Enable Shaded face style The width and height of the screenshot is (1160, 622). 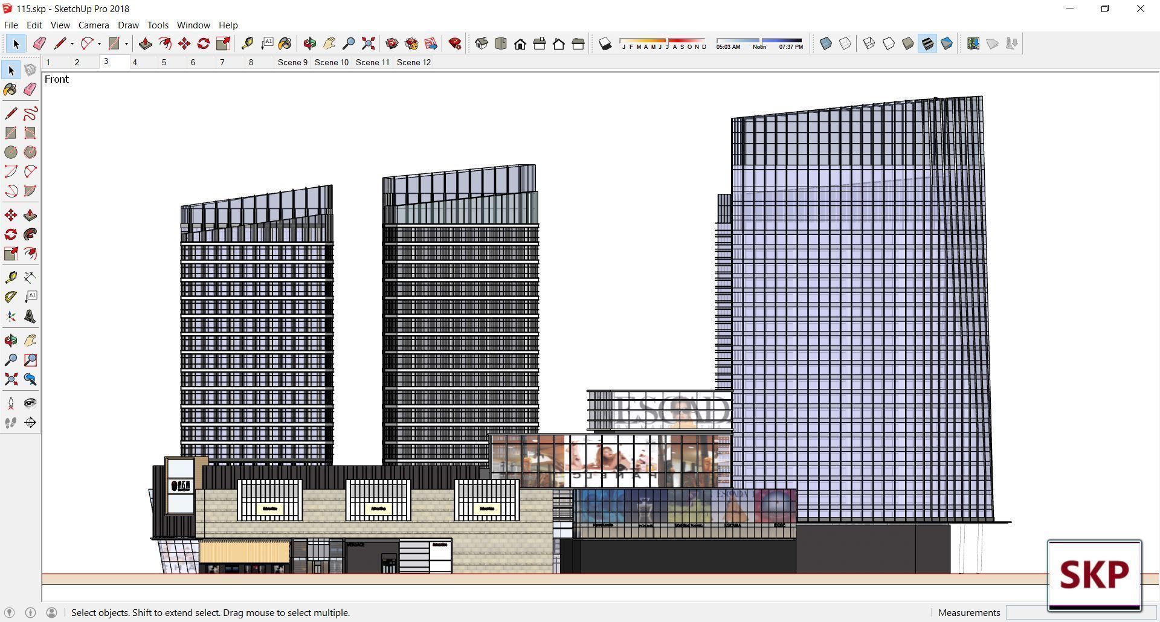pos(907,43)
